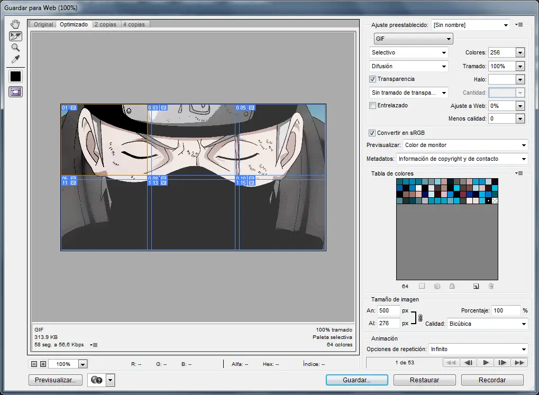Click shift colors to web palette cube icon
539x395 pixels.
437,286
